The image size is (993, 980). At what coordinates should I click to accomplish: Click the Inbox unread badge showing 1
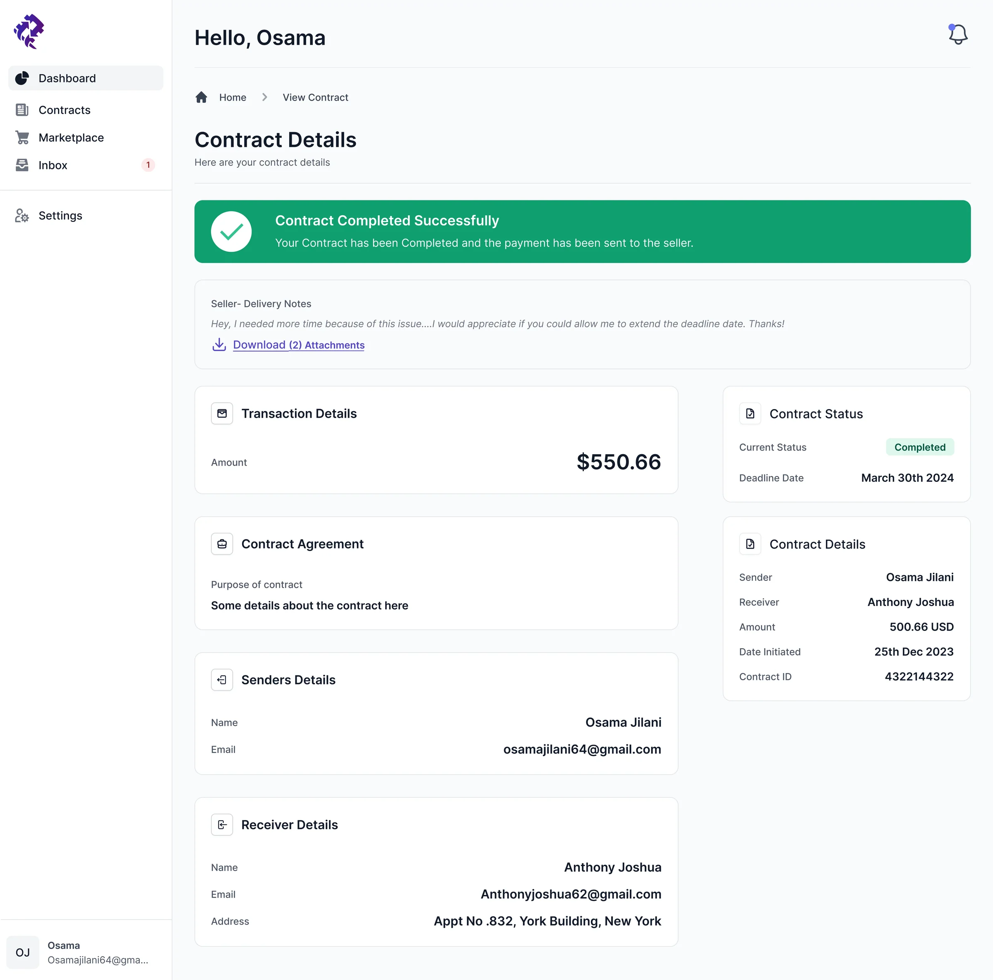(148, 165)
